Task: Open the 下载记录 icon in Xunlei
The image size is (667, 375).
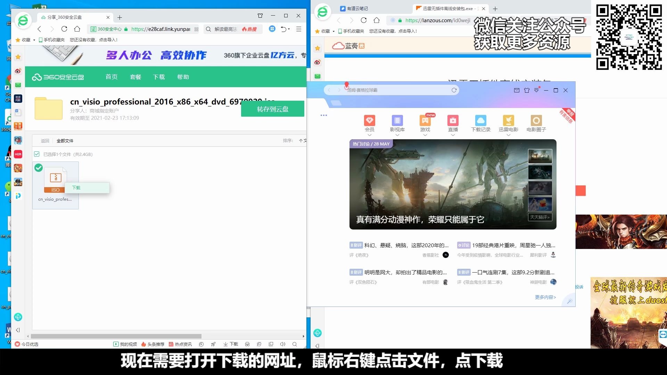Action: click(x=481, y=123)
